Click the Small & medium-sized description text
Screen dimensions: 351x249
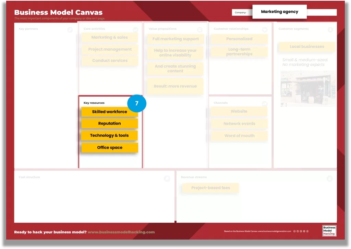(x=305, y=62)
